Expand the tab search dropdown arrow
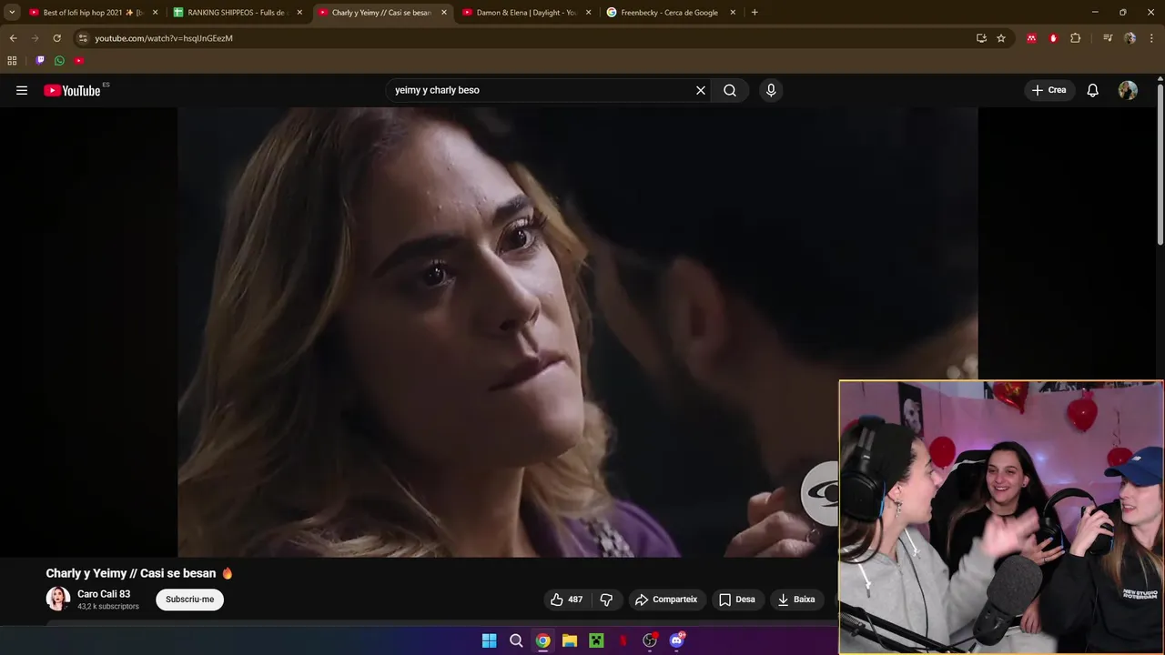This screenshot has width=1165, height=655. click(x=12, y=13)
